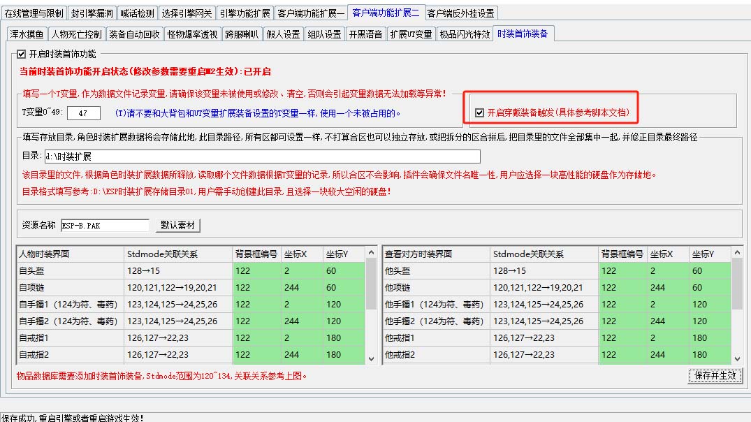Screen dimensions: 751x422
Task: Click right table 坐标Y header
Action: pyautogui.click(x=710, y=254)
